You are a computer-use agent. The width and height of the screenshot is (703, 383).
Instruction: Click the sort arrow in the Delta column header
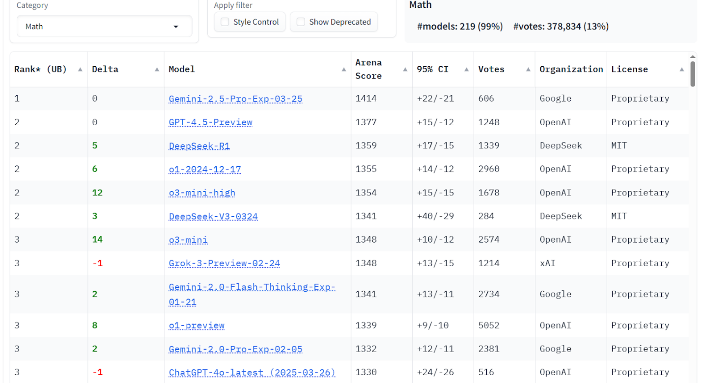point(157,70)
